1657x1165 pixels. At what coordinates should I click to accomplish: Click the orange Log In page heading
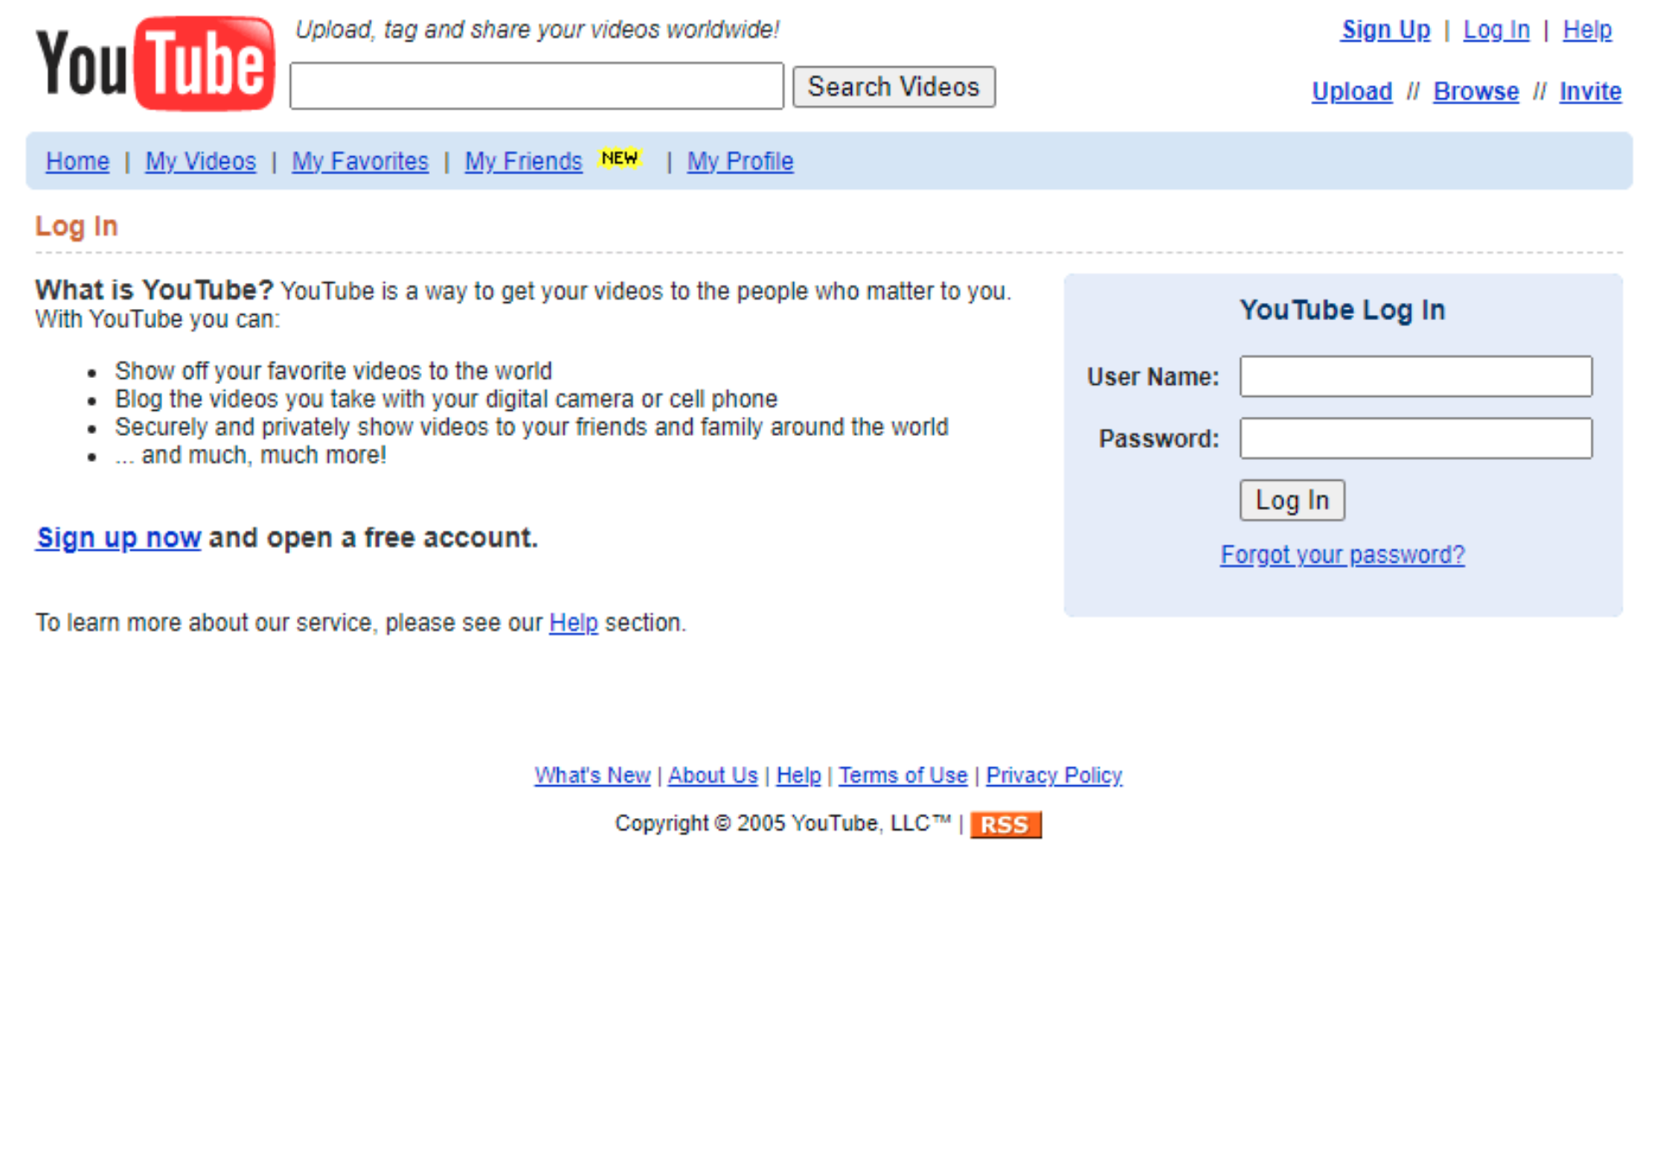(76, 226)
